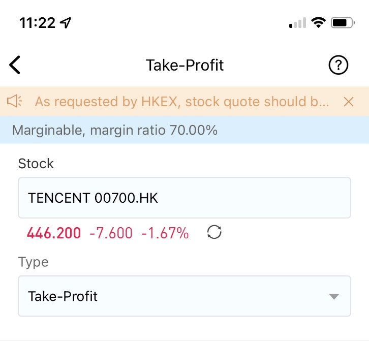Tap the Type field label
369x341 pixels.
33,262
